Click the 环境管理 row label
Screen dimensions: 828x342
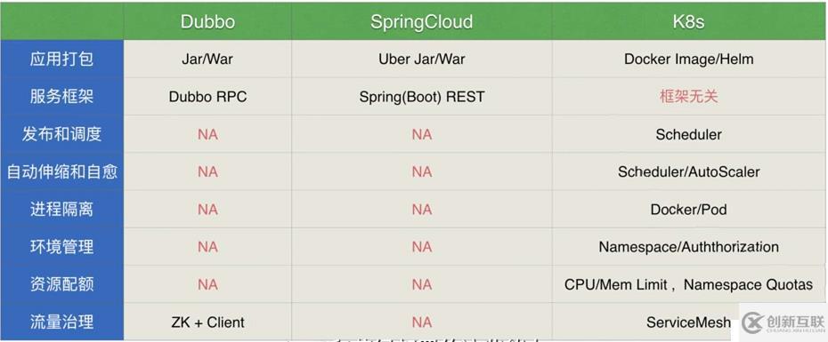tap(61, 247)
